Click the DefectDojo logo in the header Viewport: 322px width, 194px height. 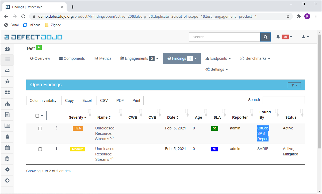33,37
